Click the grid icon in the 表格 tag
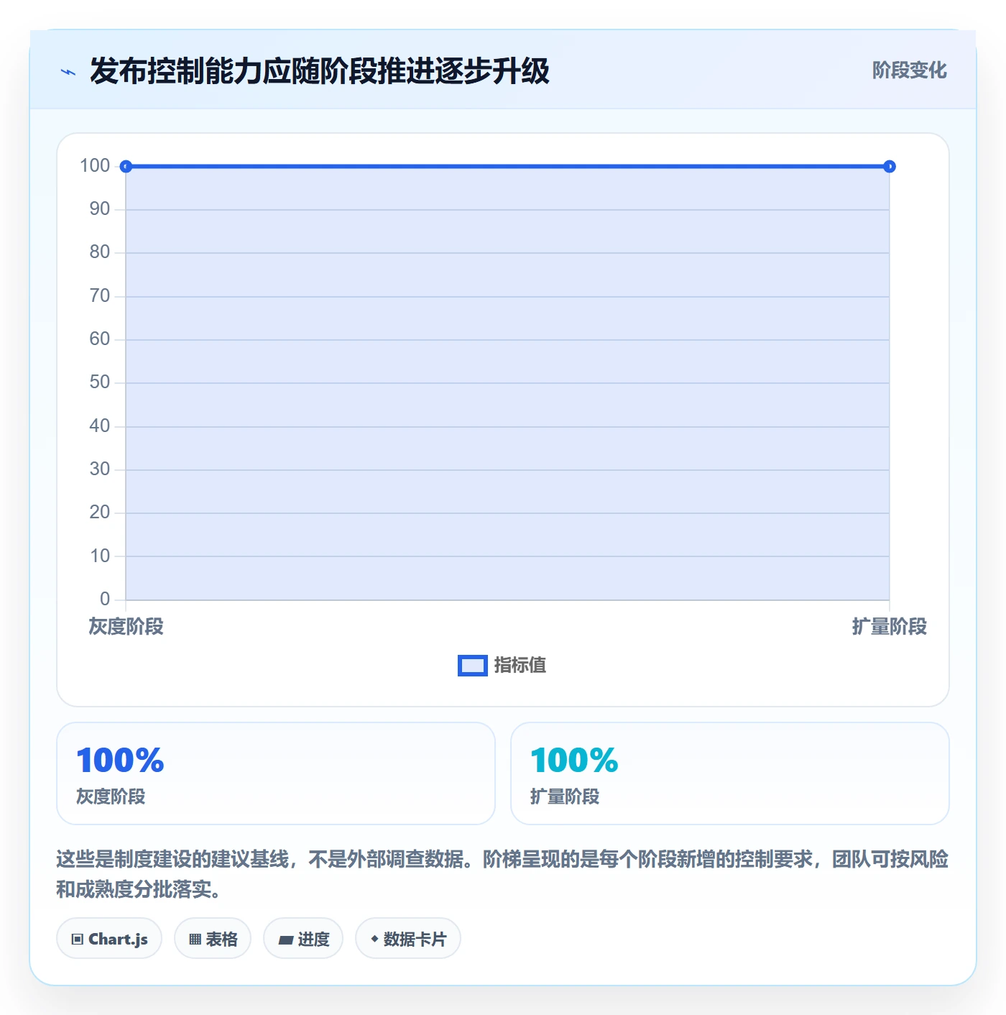The image size is (1006, 1015). (195, 939)
